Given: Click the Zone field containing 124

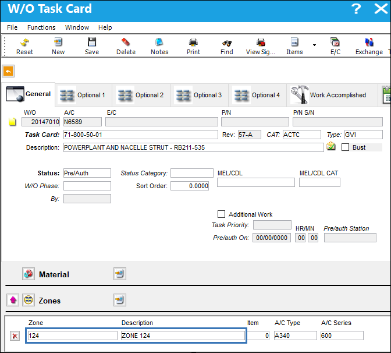Looking at the screenshot, I should (73, 336).
